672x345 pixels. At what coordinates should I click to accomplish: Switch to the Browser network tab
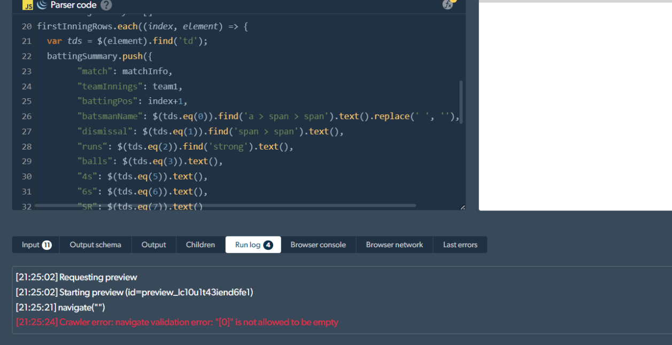[394, 245]
